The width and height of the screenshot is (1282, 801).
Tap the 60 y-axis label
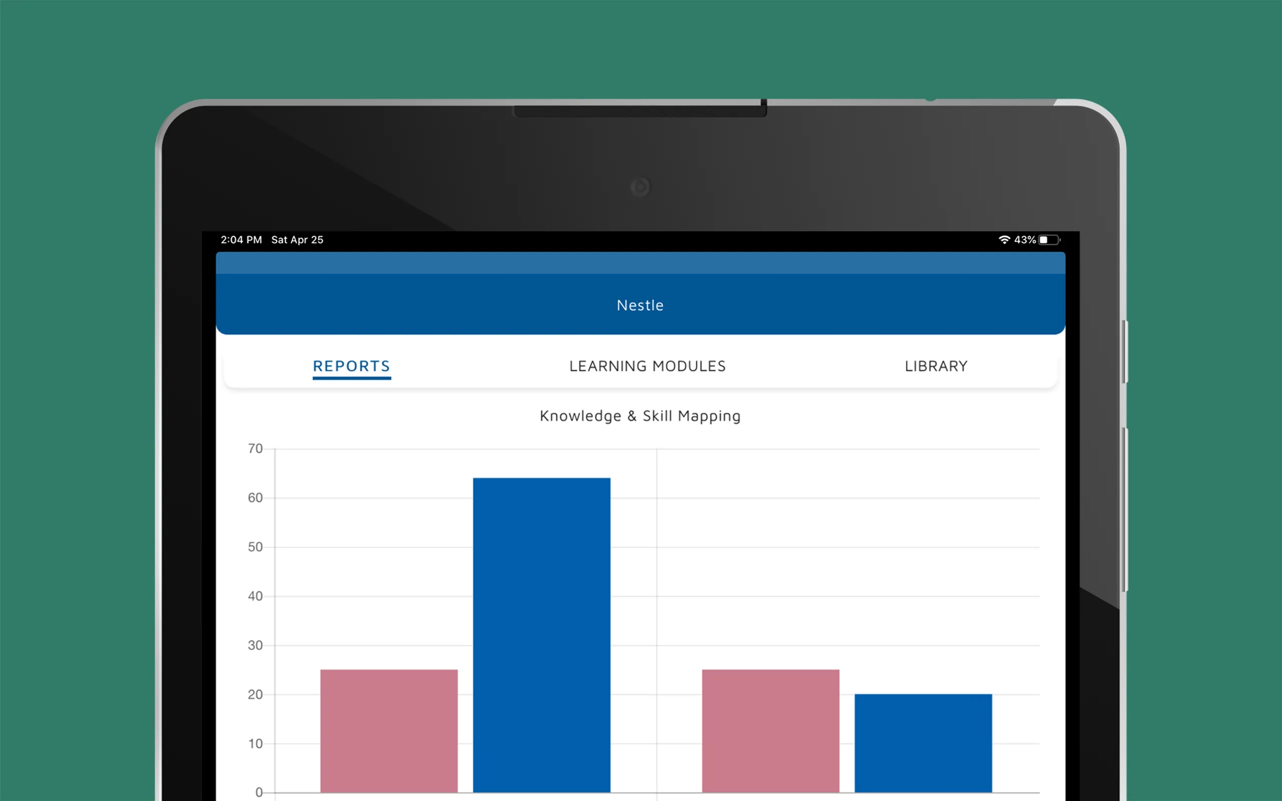pos(255,498)
